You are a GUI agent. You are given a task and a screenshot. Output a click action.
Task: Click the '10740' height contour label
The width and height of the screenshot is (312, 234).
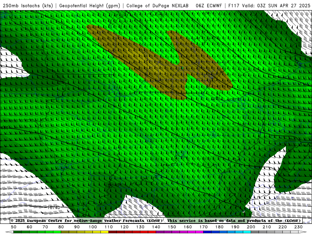tap(53, 207)
